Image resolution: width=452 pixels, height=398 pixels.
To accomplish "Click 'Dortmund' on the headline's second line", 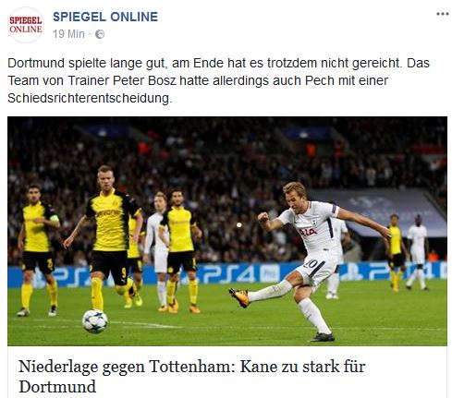I will pyautogui.click(x=57, y=387).
